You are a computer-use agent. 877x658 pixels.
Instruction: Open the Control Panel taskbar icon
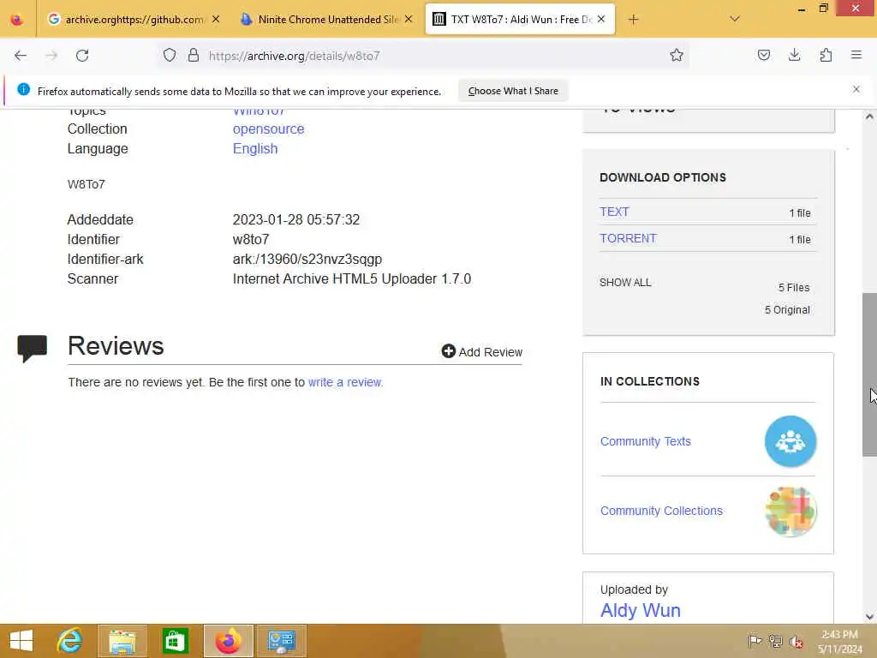pyautogui.click(x=281, y=641)
